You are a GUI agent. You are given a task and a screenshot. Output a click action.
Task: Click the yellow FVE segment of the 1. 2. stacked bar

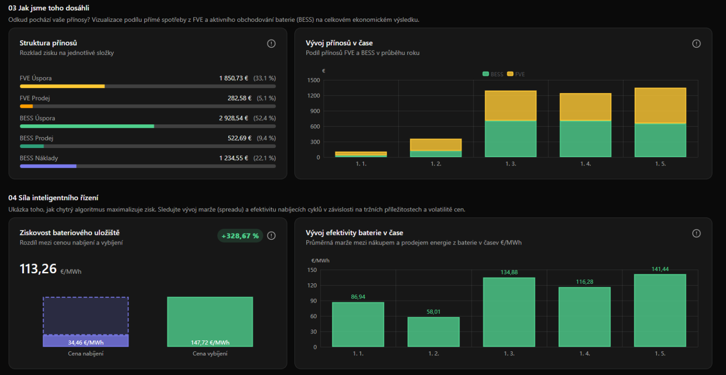tap(436, 145)
